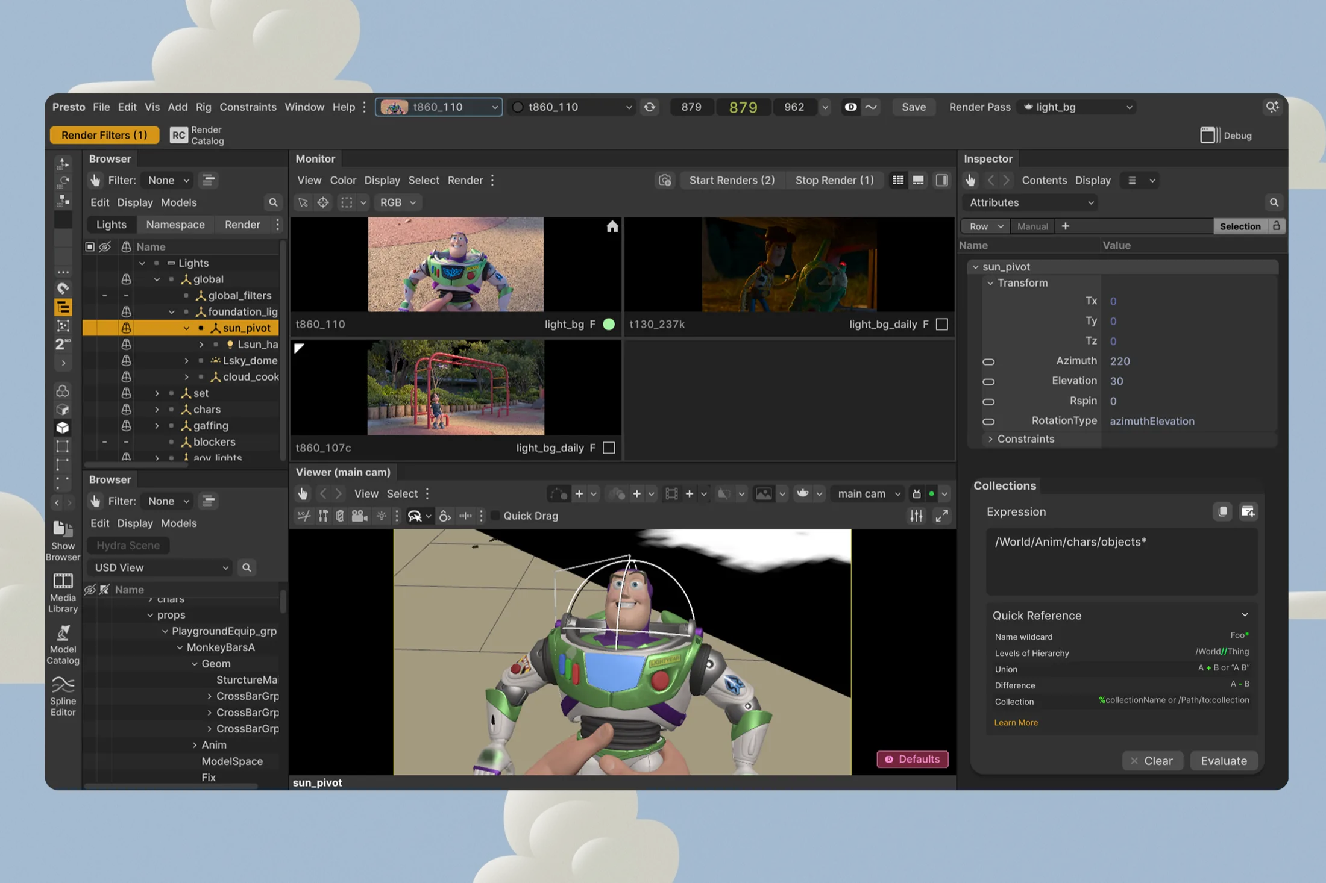Select the arrow pointer tool in Monitor

click(x=303, y=202)
